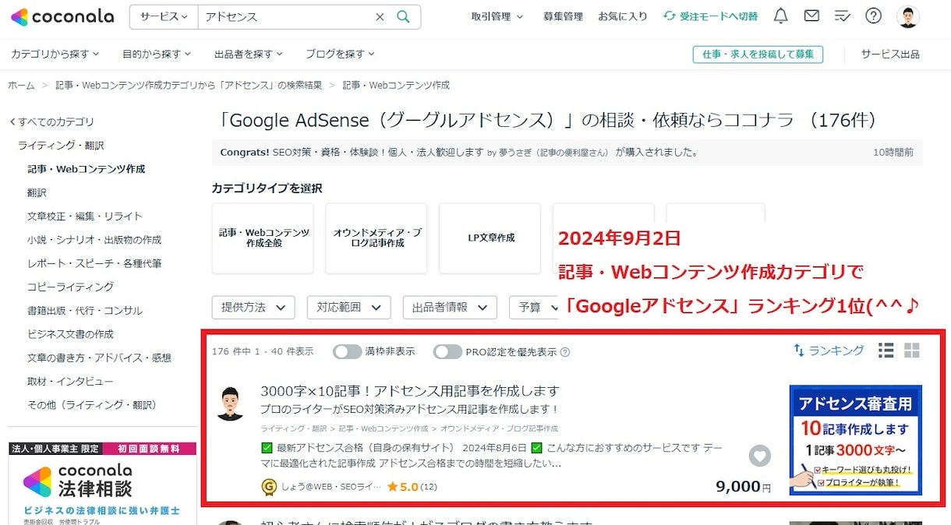Toggle PRO認定を優先表示 switch
Viewport: 951px width, 525px height.
click(x=448, y=351)
